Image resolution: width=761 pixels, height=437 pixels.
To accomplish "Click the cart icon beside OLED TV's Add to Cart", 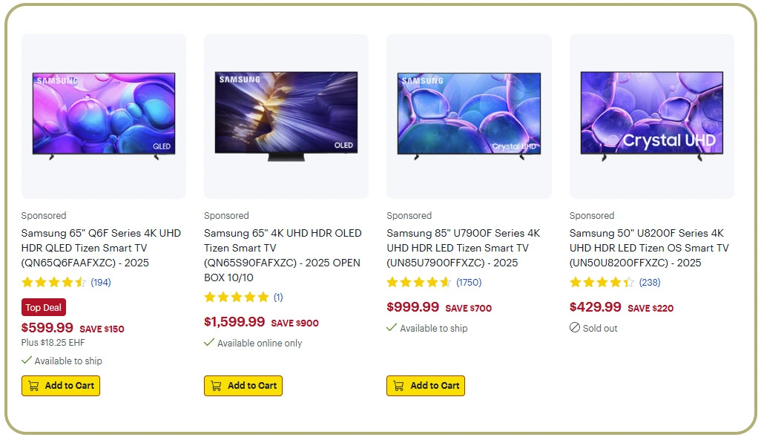I will point(217,385).
